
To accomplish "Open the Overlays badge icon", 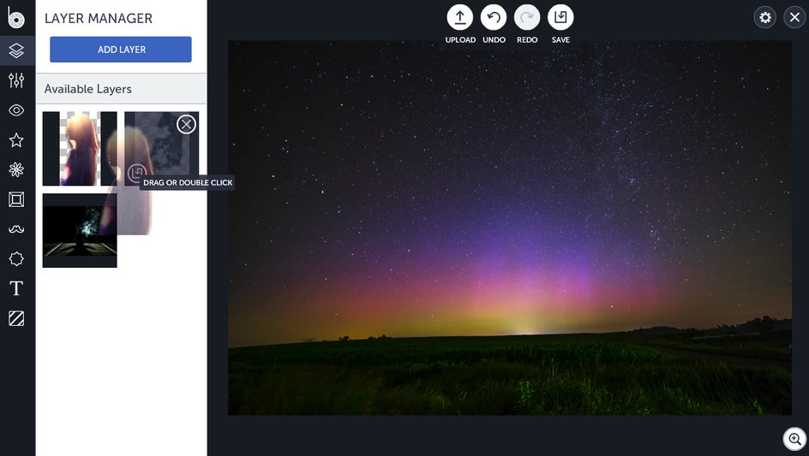I will tap(16, 258).
